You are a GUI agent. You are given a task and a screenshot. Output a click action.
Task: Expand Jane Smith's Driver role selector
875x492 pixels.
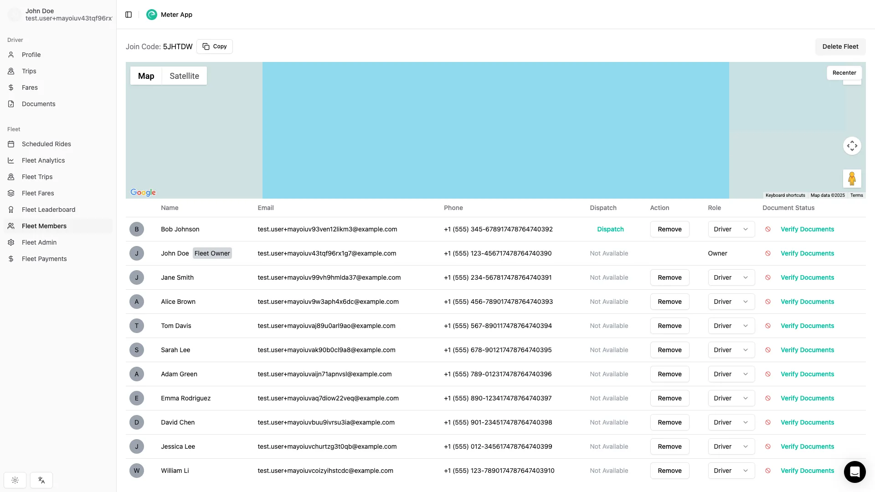click(x=731, y=277)
